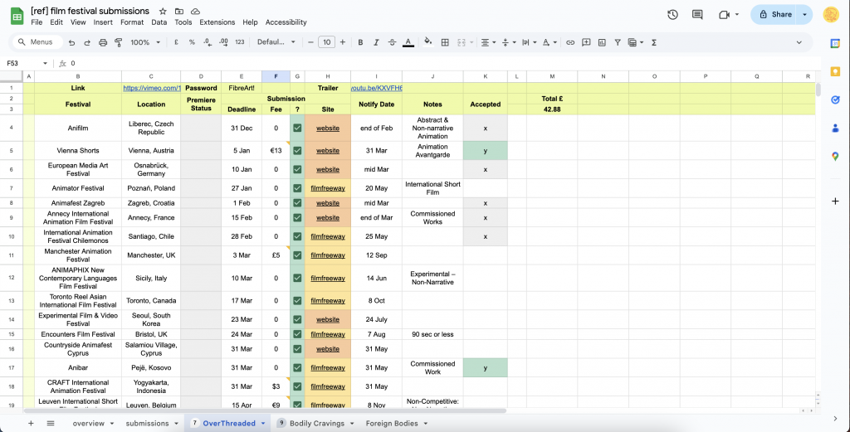This screenshot has height=432, width=850.
Task: Click the Undo icon
Action: [71, 42]
